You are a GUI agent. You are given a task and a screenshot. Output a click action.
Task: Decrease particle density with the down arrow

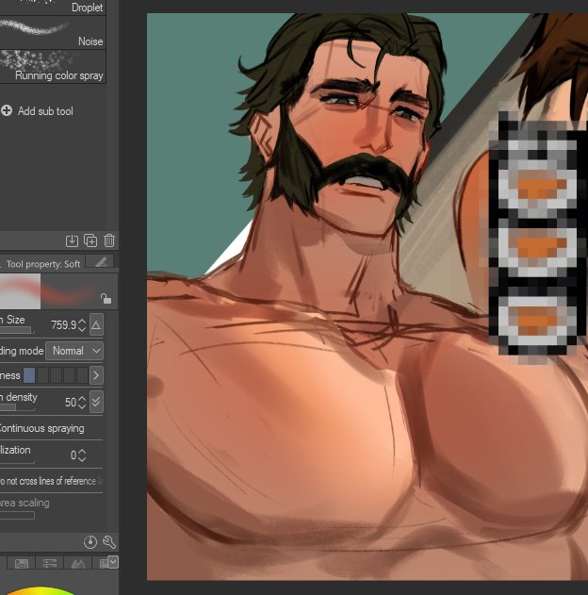coord(82,405)
